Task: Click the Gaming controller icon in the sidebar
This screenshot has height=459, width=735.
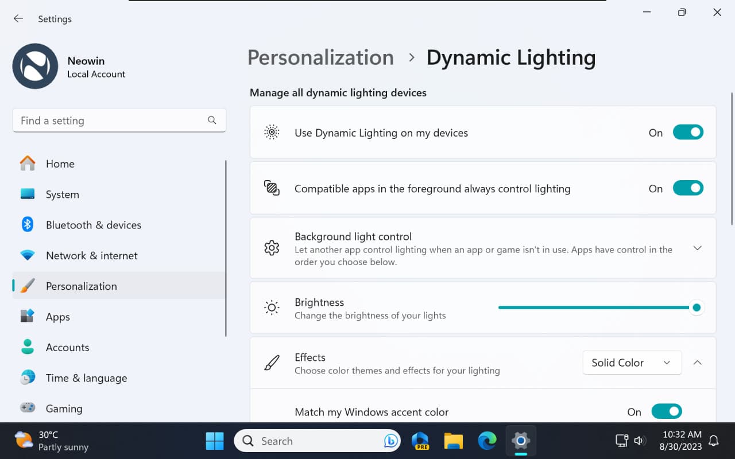Action: [x=28, y=408]
